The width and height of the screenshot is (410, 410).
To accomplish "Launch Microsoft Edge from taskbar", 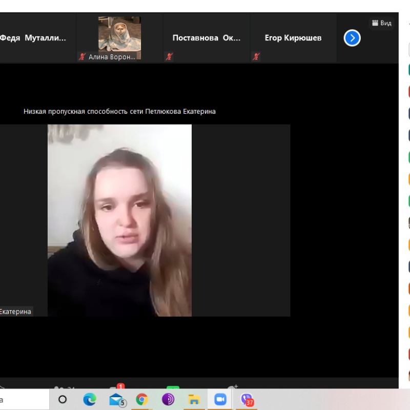I will pyautogui.click(x=89, y=399).
